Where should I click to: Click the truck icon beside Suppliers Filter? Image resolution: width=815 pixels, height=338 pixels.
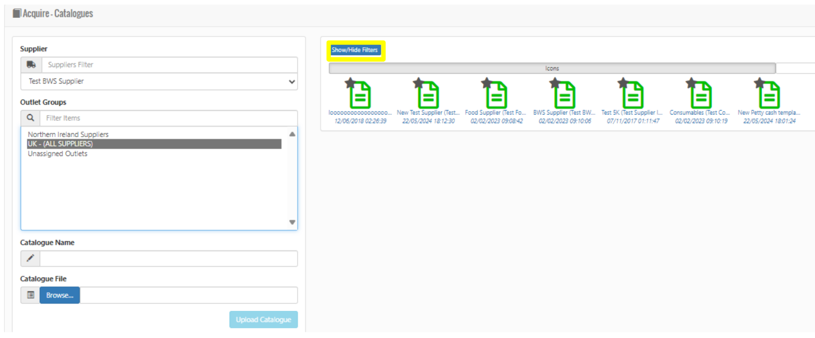[x=31, y=65]
